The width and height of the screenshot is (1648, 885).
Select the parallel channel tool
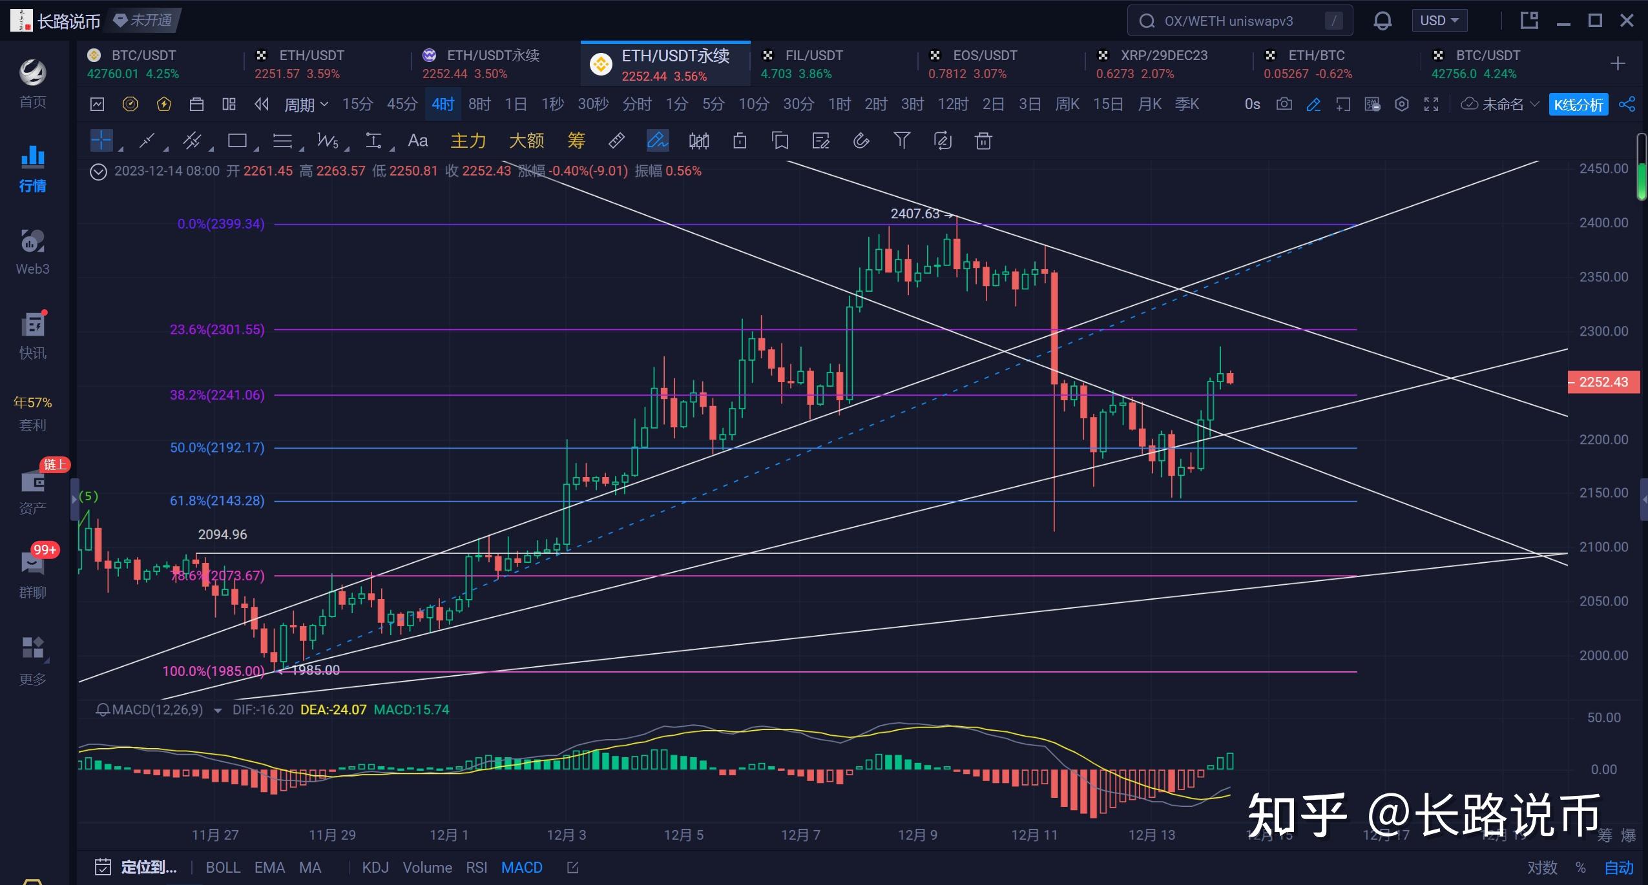(x=192, y=140)
